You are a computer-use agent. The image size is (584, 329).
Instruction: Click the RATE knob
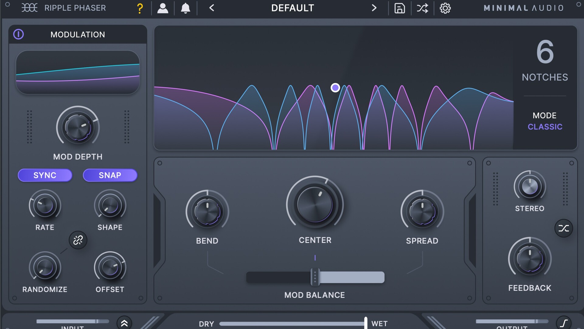[x=45, y=205]
